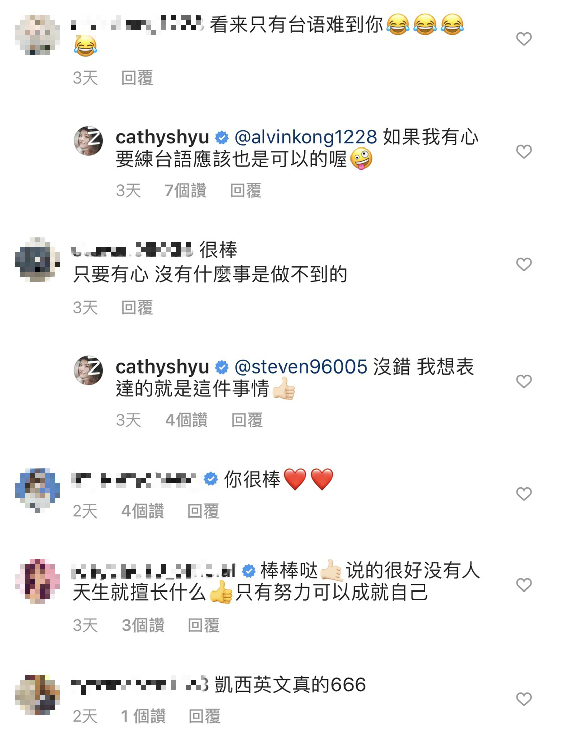Like the 看来只有台语难到你 comment

click(x=524, y=39)
